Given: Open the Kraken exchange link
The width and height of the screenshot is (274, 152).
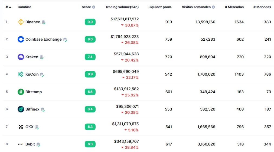Looking at the screenshot, I should pos(32,57).
